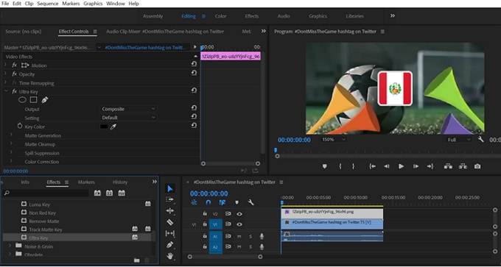The height and width of the screenshot is (267, 501).
Task: Play the sequence in Program monitor
Action: 401,166
